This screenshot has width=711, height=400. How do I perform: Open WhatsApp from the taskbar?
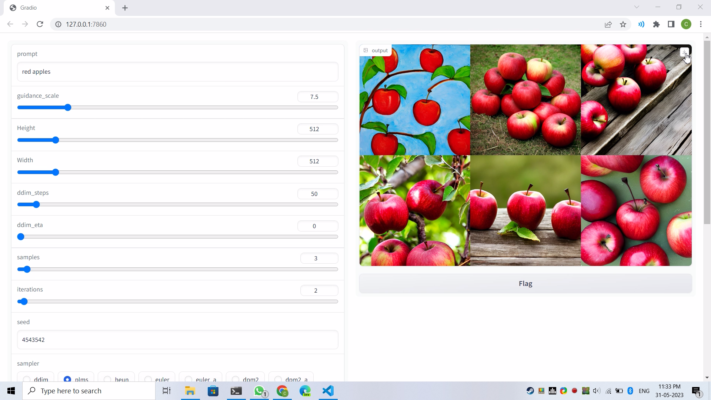(x=260, y=391)
